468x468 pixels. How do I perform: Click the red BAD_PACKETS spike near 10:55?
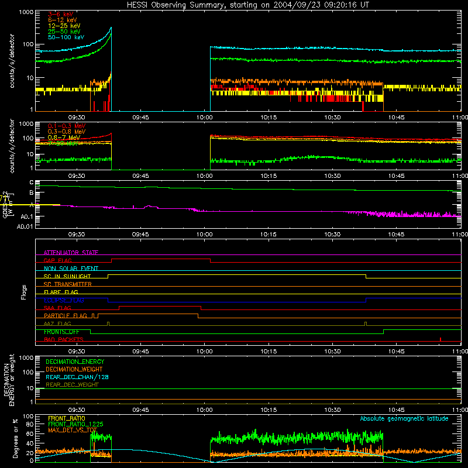click(x=441, y=339)
